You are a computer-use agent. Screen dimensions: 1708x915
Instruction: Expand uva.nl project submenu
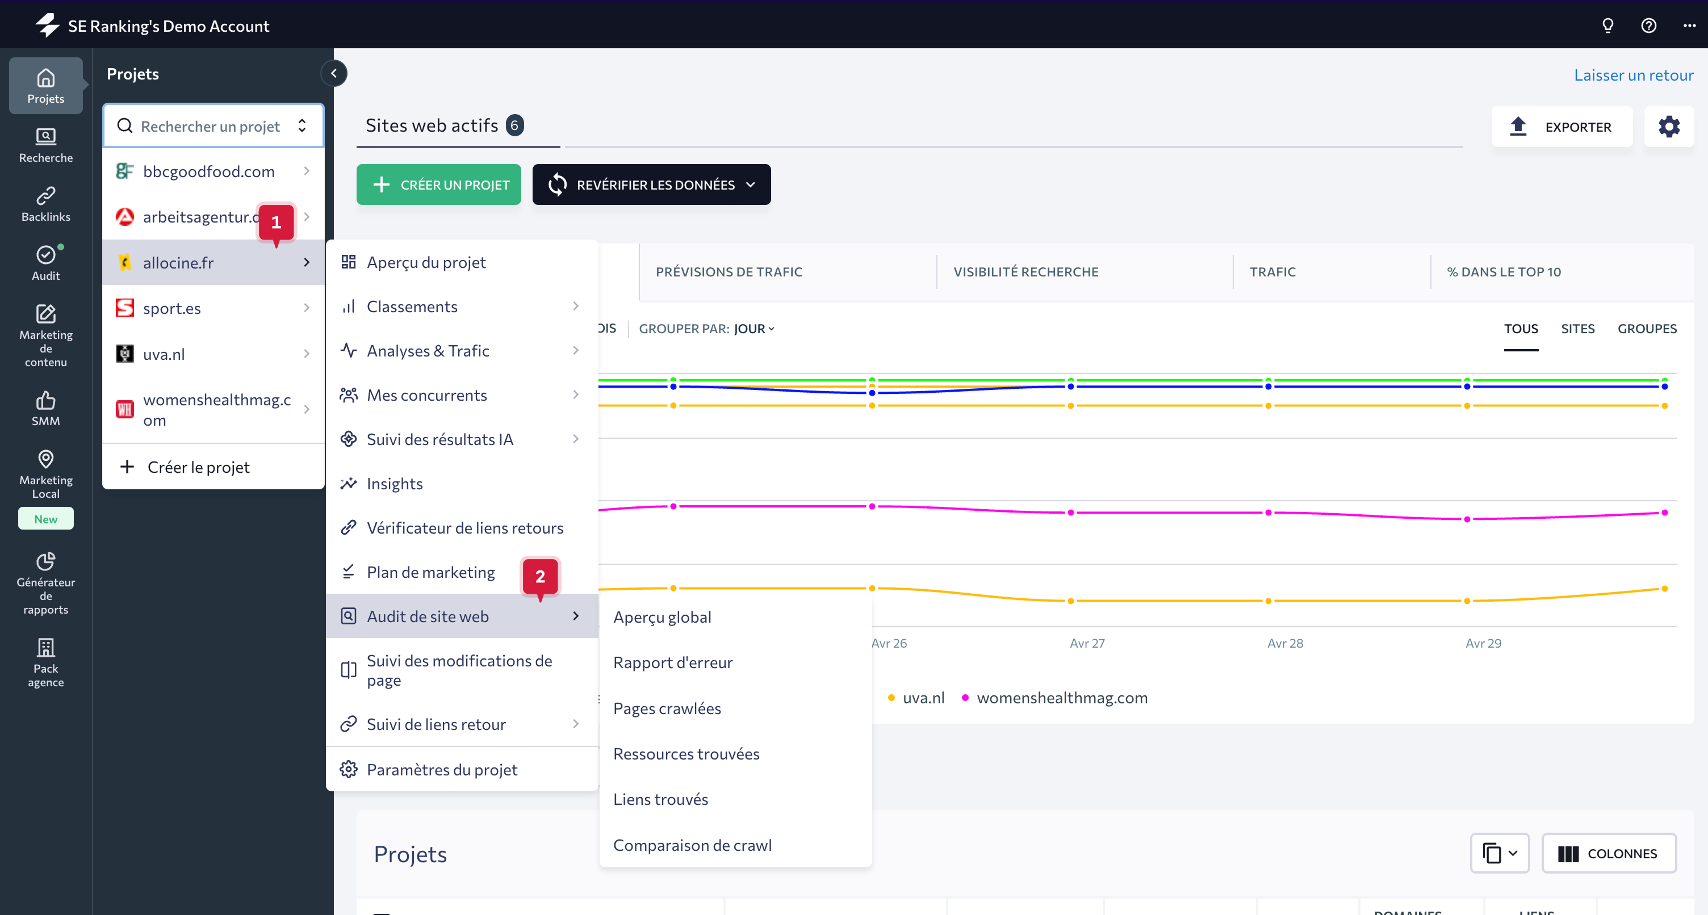click(306, 354)
